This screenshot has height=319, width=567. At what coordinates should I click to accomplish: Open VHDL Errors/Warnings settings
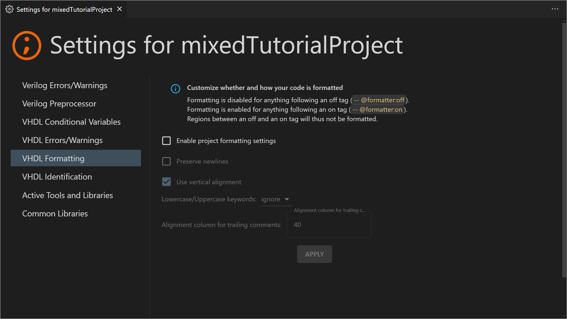pyautogui.click(x=62, y=140)
